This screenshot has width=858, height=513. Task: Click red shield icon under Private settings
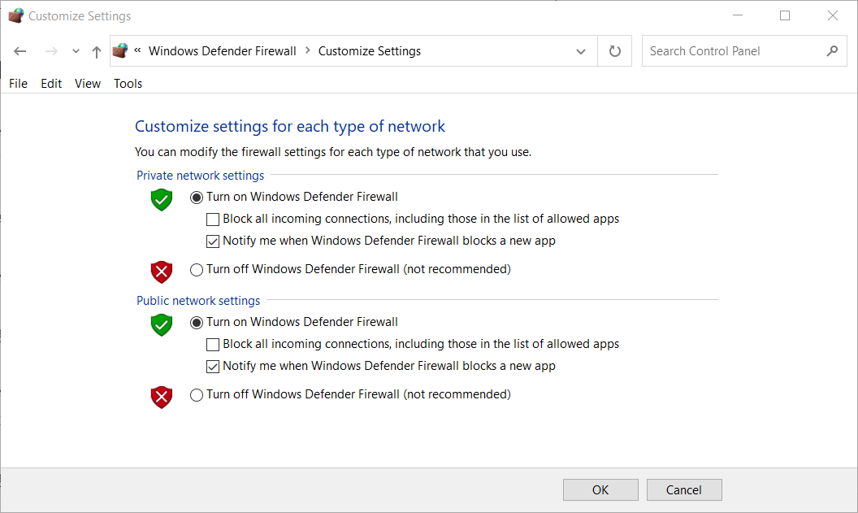tap(162, 272)
